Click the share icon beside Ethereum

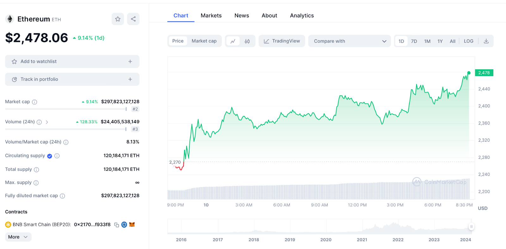[x=133, y=19]
